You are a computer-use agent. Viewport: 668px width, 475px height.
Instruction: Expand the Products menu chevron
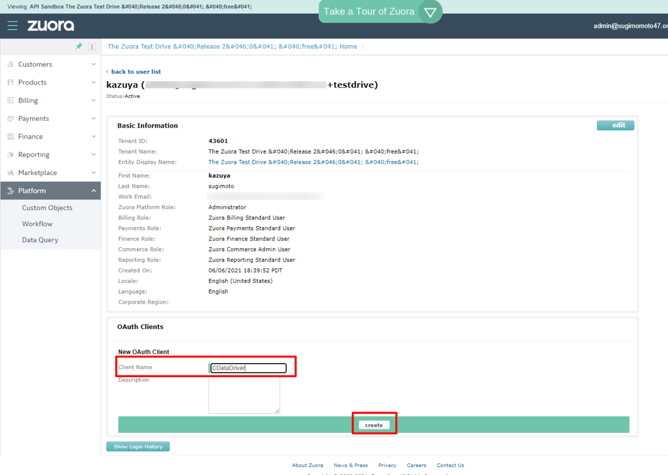[94, 82]
